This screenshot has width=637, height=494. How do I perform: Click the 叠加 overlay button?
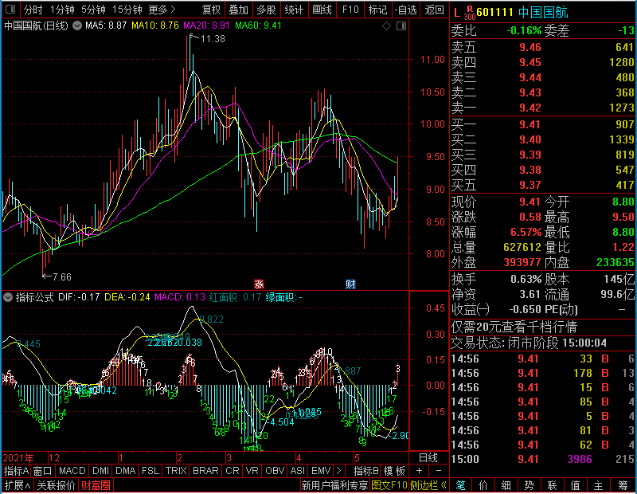(x=238, y=10)
